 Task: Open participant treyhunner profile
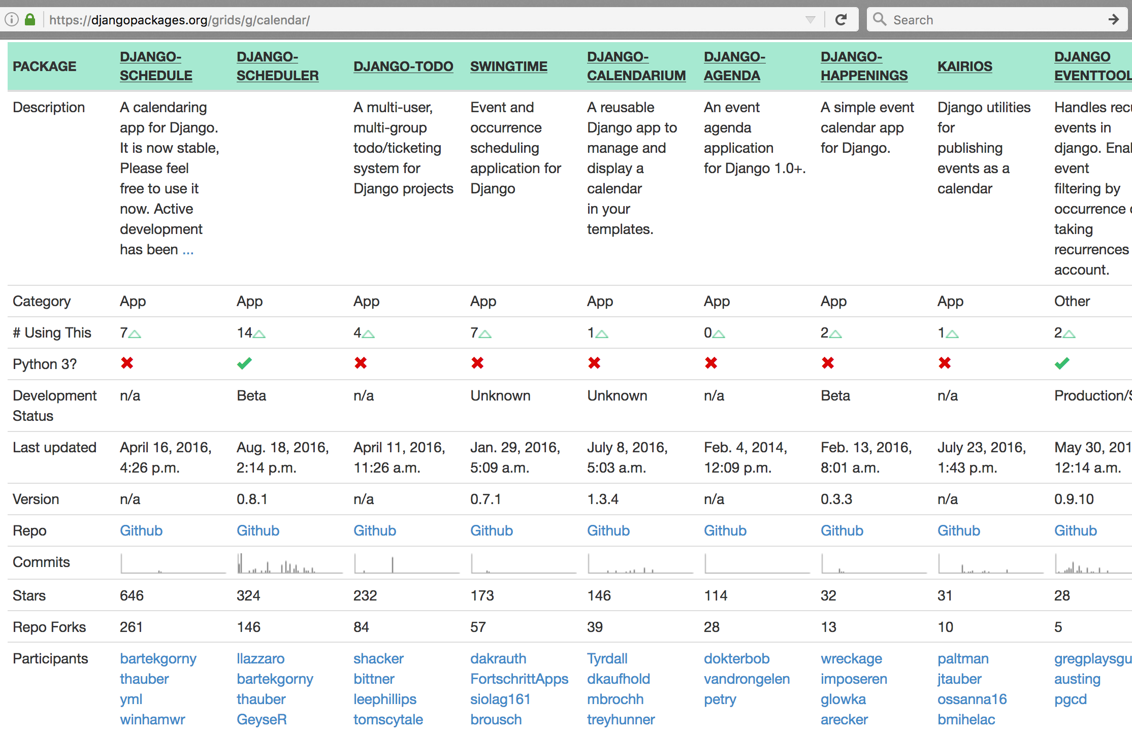(x=621, y=720)
